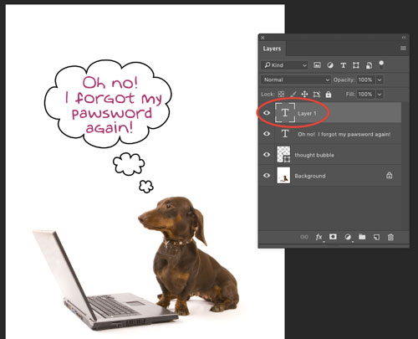
Task: Prevent artboard auto-nesting lock icon
Action: (317, 95)
